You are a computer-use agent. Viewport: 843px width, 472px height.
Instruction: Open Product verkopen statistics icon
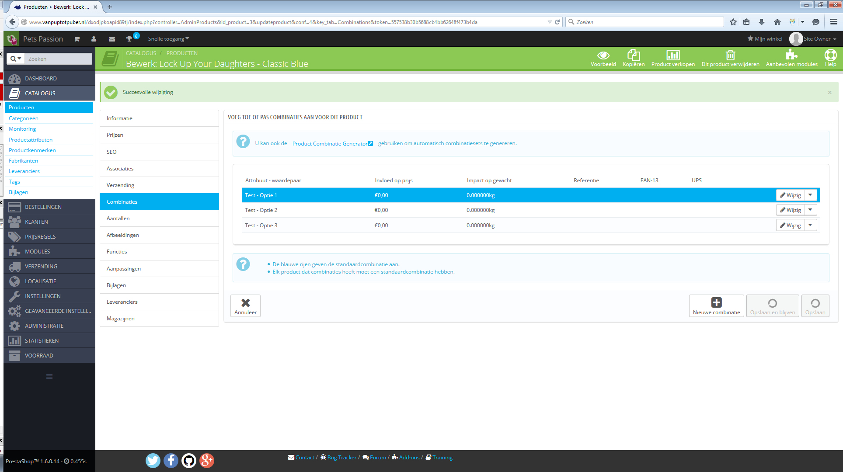[x=672, y=56]
